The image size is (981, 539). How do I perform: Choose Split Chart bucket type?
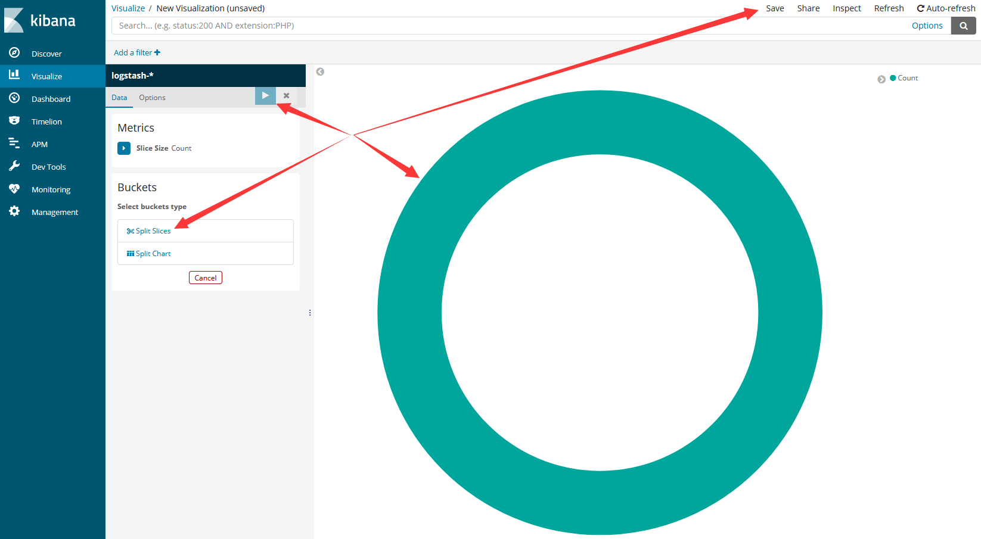pos(206,254)
